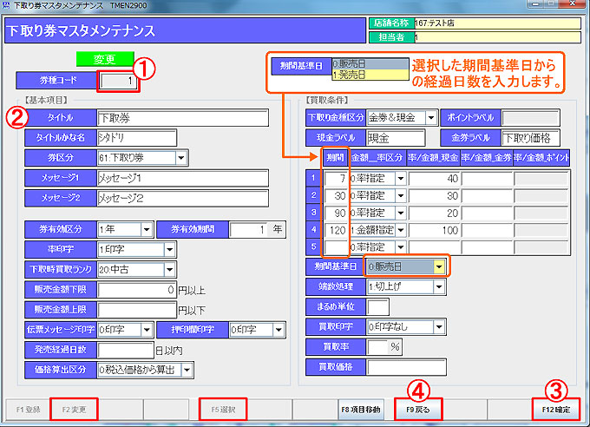Viewport: 590px width, 427px height.
Task: Click the F8 項目移動 button
Action: (x=361, y=410)
